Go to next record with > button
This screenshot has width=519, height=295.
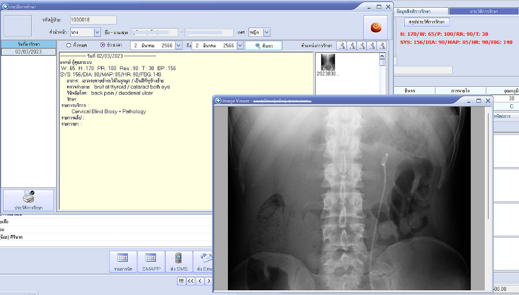pos(209,281)
